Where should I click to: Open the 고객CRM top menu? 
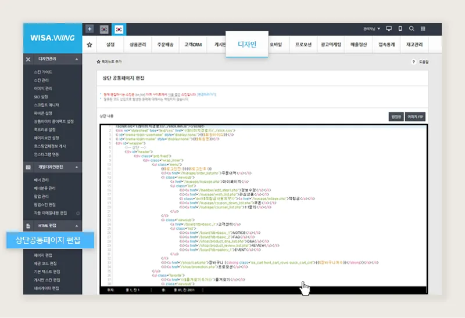coord(193,45)
